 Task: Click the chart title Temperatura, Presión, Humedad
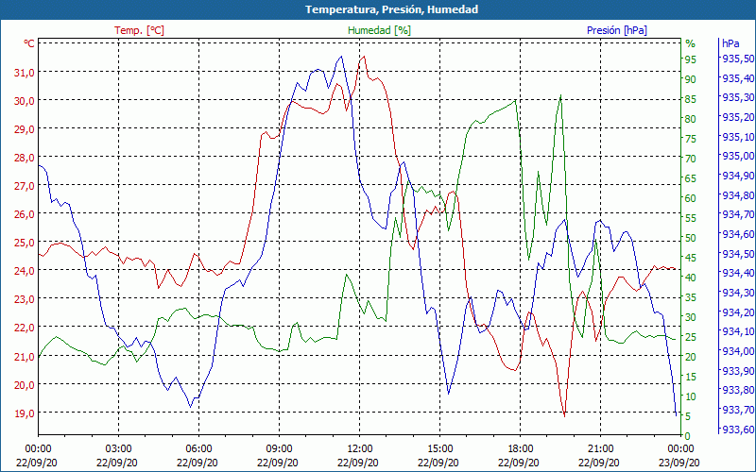[378, 9]
